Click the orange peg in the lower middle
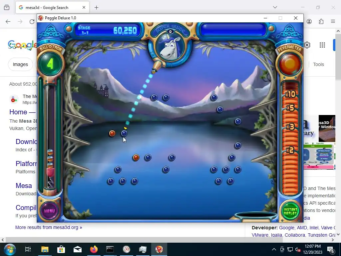Screen dimensions: 341x256 click(136, 157)
